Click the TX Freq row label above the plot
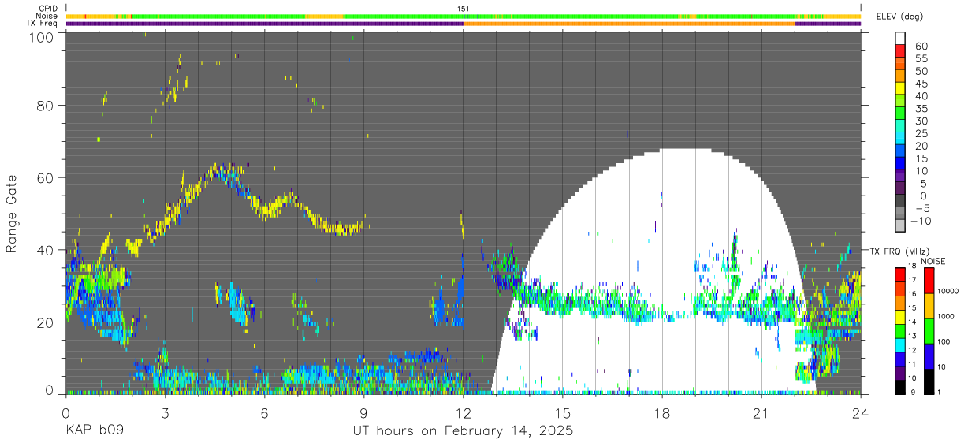The image size is (968, 447). tap(43, 23)
